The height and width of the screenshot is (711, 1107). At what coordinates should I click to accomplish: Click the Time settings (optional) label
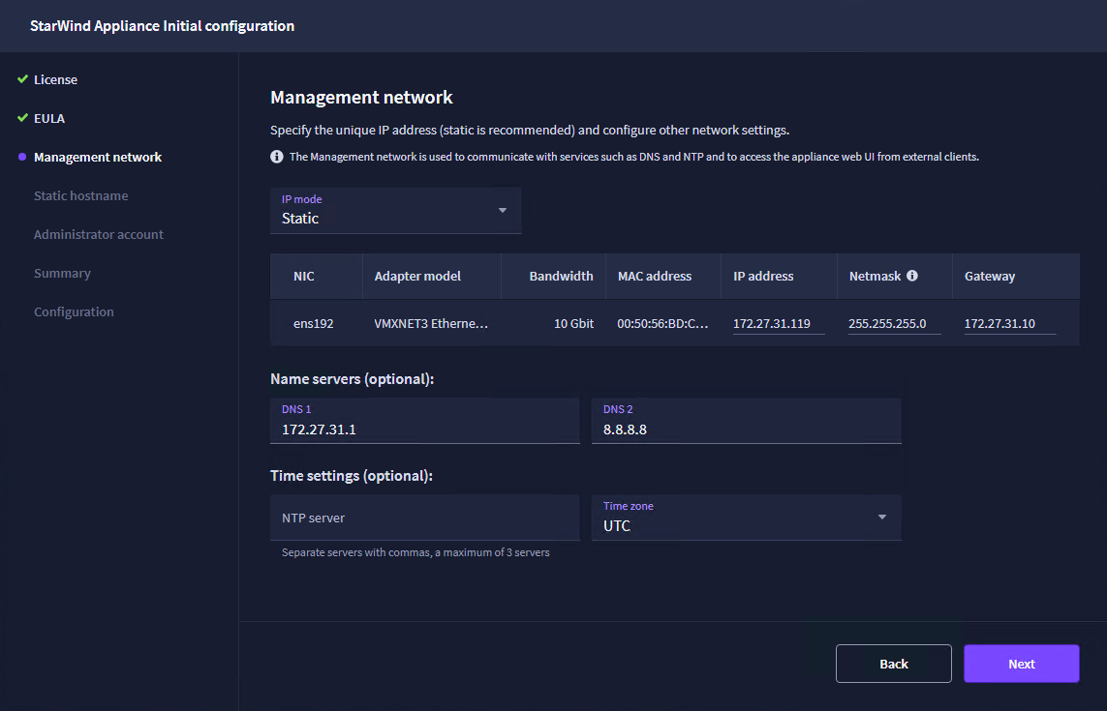click(x=351, y=475)
